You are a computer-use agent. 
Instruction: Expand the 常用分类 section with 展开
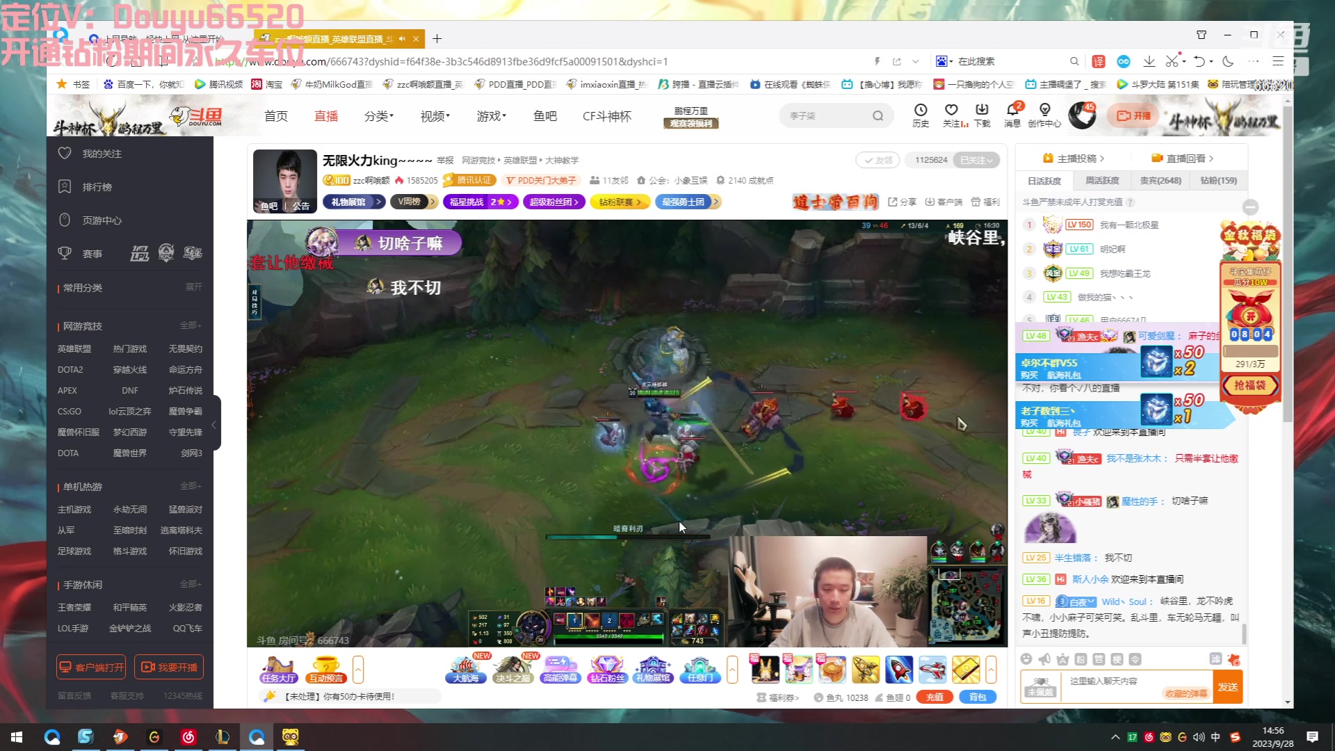[x=193, y=286]
